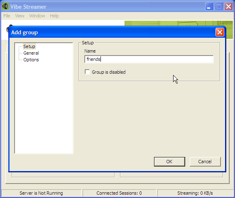Enable the 'Group is disabled' checkbox

coord(87,72)
